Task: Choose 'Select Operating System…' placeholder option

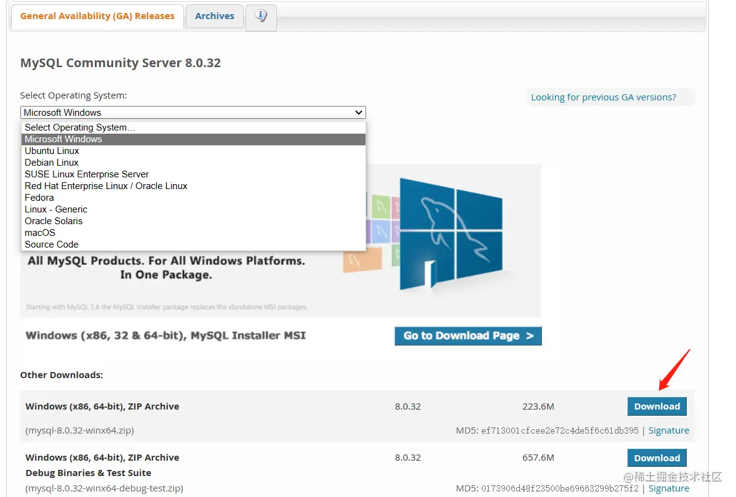Action: click(x=193, y=127)
